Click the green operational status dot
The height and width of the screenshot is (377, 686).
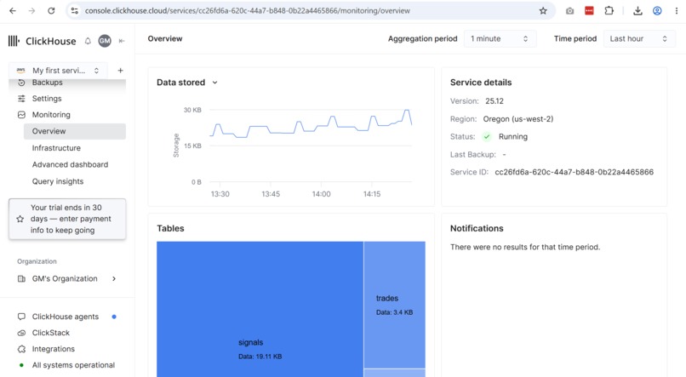coord(21,365)
